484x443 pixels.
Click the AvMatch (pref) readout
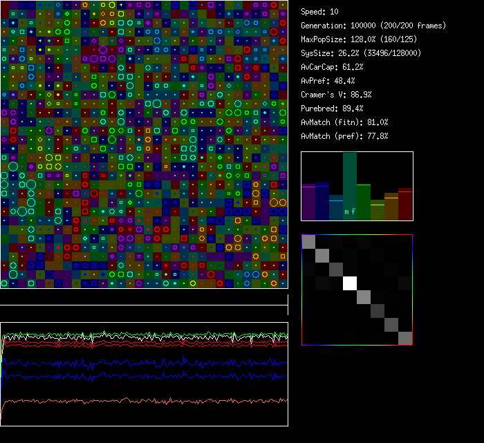pos(344,136)
